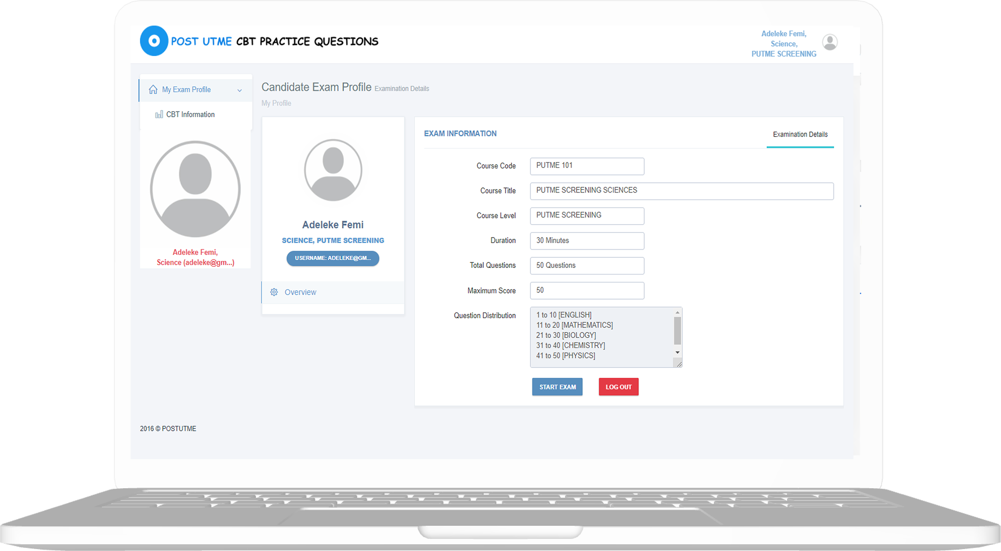Screen dimensions: 1001x551
Task: Click the bar chart icon beside CBT Information
Action: (159, 114)
